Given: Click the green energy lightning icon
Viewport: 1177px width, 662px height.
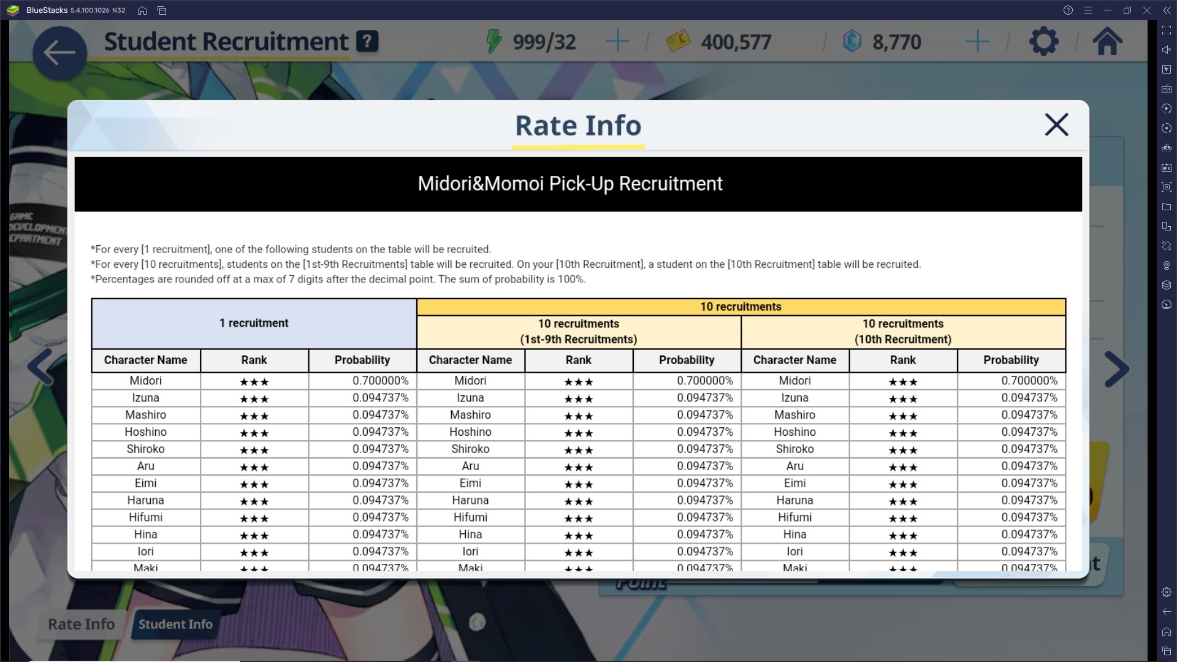Looking at the screenshot, I should coord(493,42).
